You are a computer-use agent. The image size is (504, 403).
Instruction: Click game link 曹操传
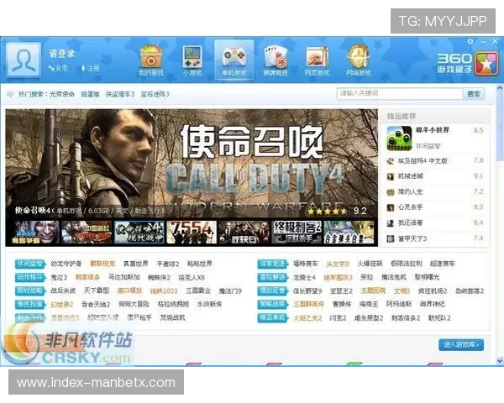click(x=342, y=304)
